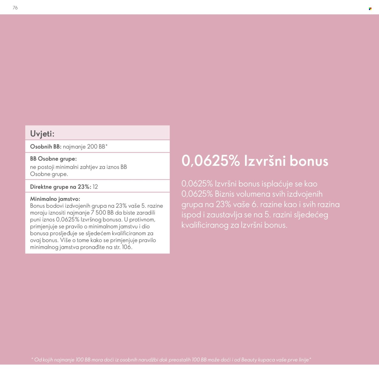Click the "BB Osobne grupe:" heading

click(x=53, y=159)
